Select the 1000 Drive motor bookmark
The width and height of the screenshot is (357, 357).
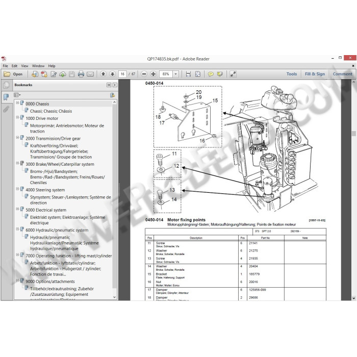(x=42, y=118)
